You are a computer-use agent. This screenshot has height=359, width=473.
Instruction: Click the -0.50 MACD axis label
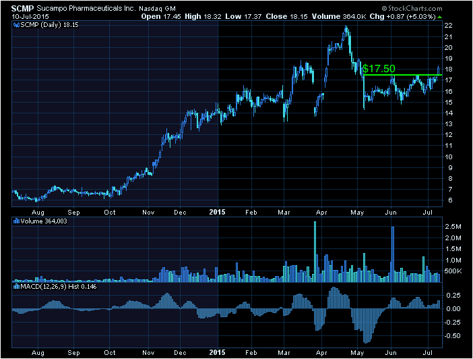point(451,336)
